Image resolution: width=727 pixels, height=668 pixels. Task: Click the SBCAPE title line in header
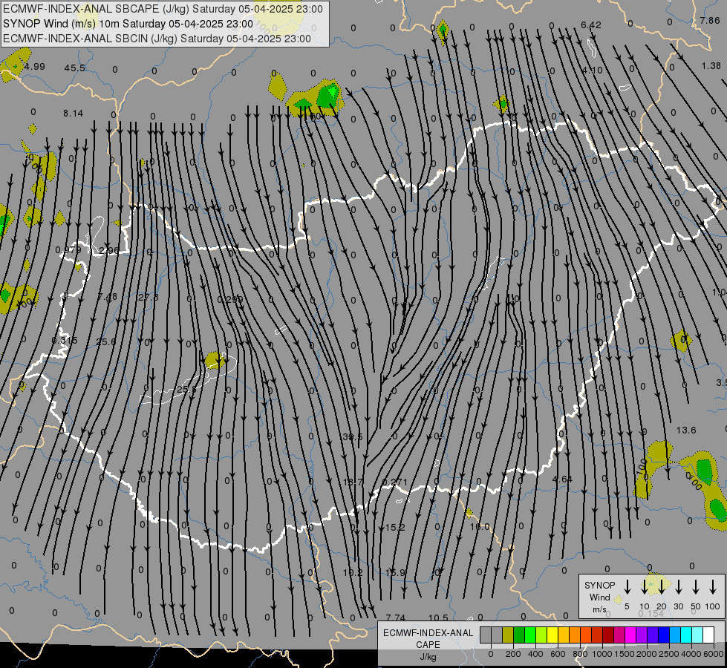tap(163, 9)
